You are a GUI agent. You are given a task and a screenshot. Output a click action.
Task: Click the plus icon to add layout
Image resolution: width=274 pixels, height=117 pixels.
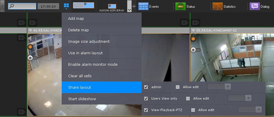134,6
